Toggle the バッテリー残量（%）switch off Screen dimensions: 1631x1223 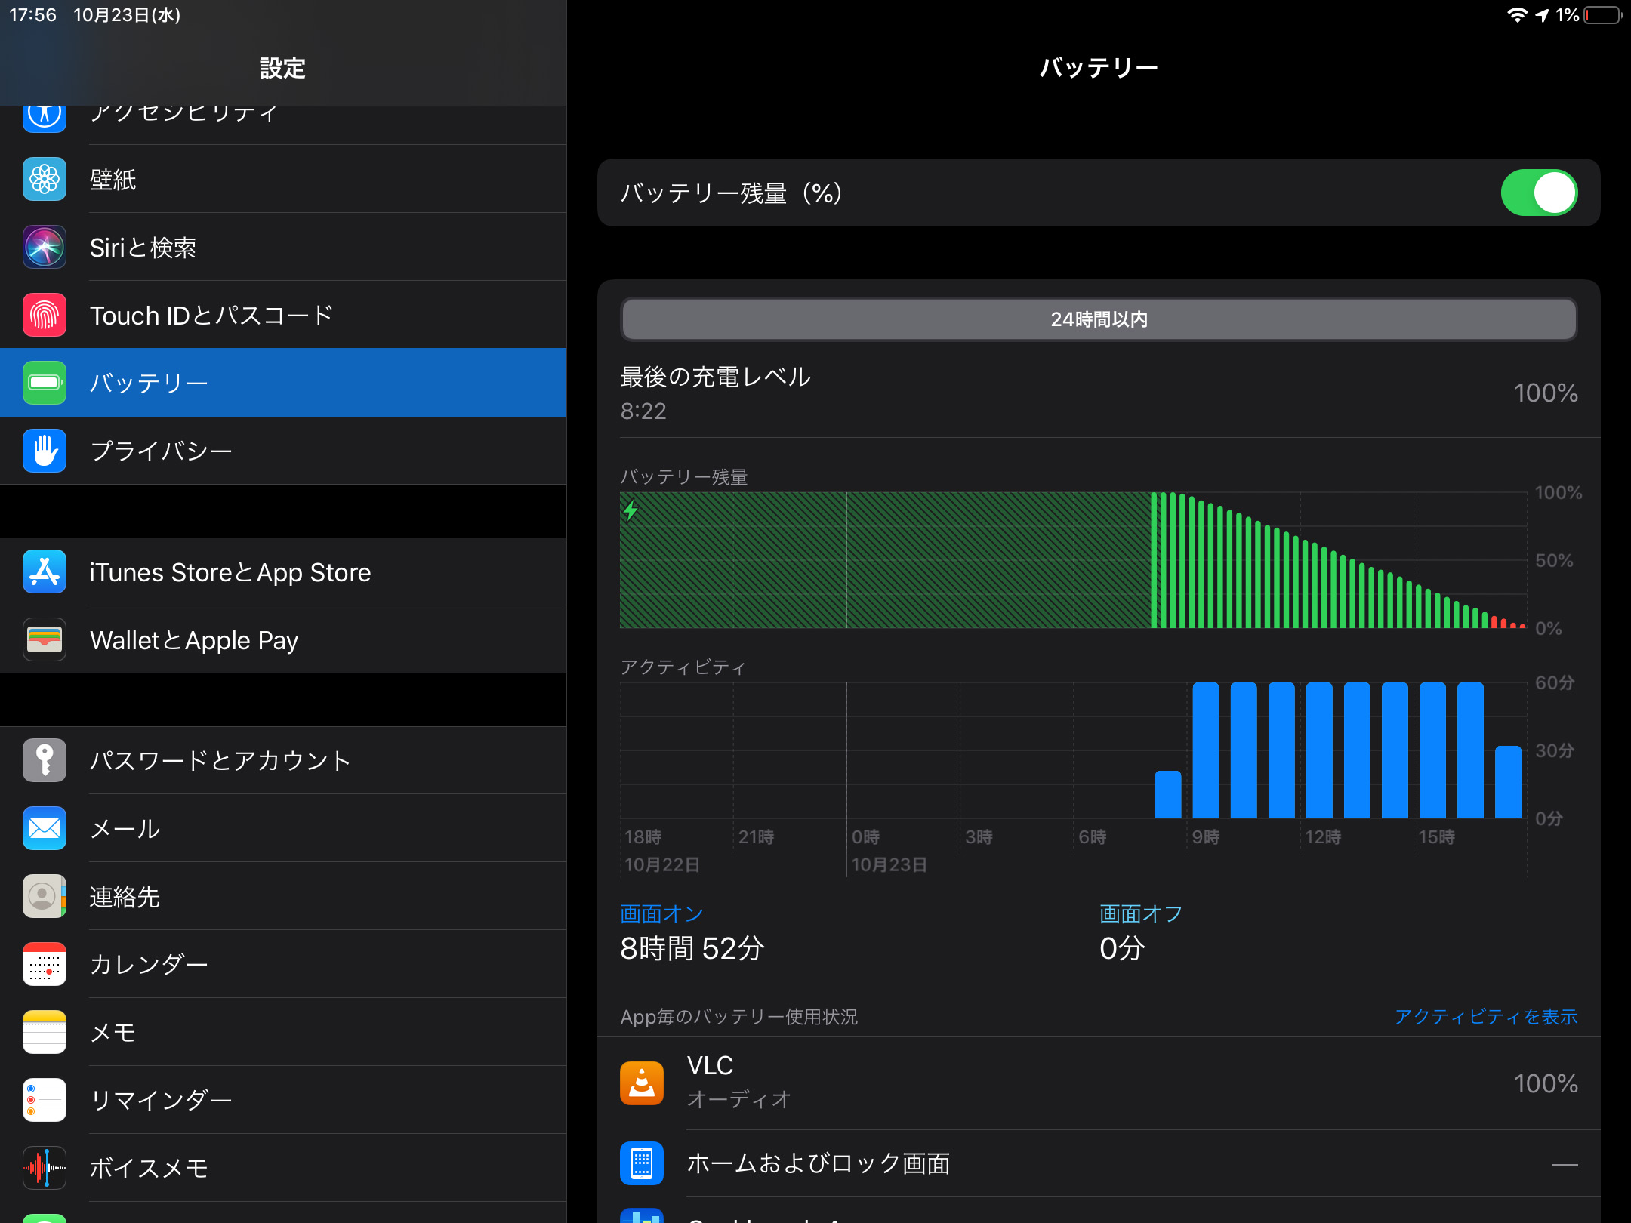(x=1538, y=193)
